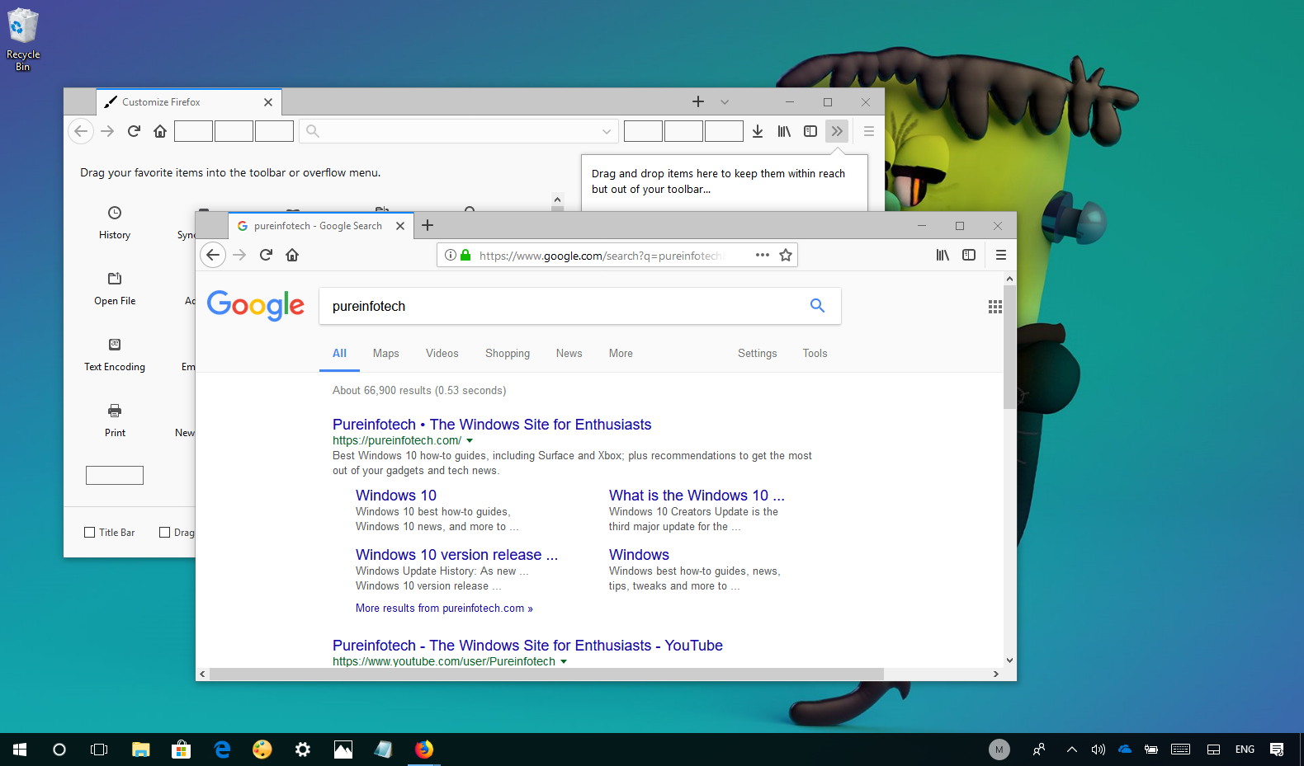Select the History customize item
This screenshot has width=1304, height=766.
115,222
